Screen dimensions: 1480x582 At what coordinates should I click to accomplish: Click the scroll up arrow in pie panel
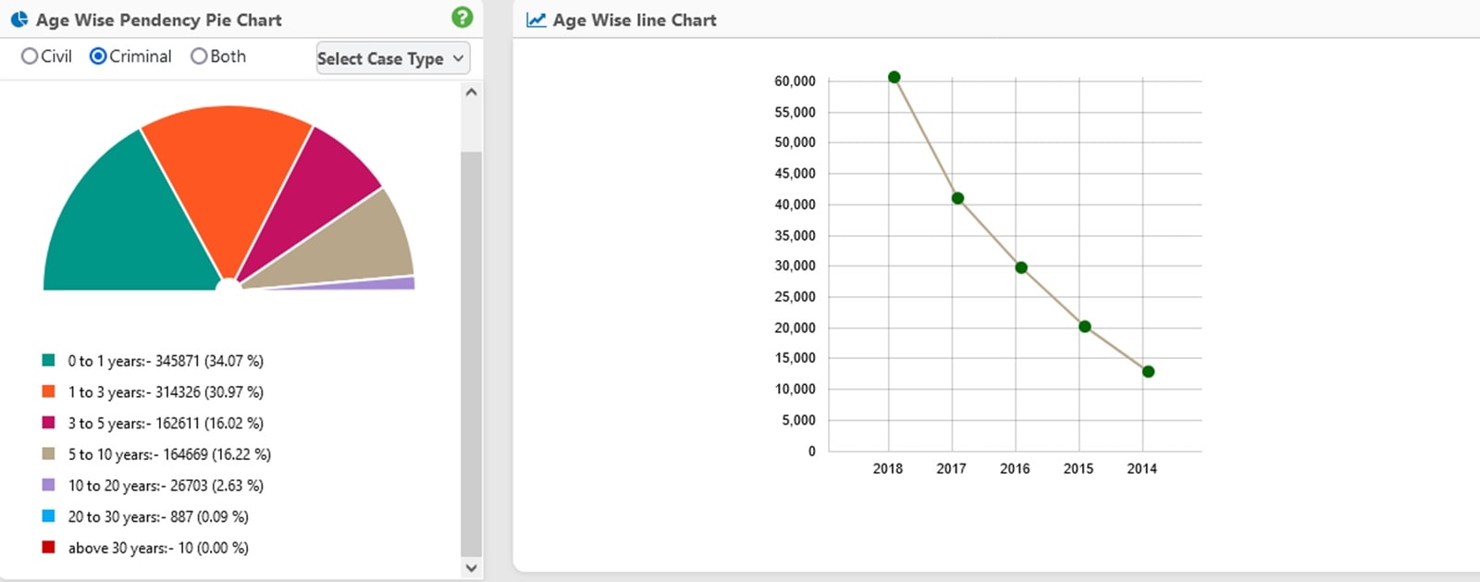(x=471, y=93)
